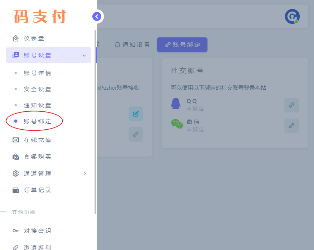The width and height of the screenshot is (314, 250).
Task: Open 仪表盘 via its dashboard icon
Action: 15,38
